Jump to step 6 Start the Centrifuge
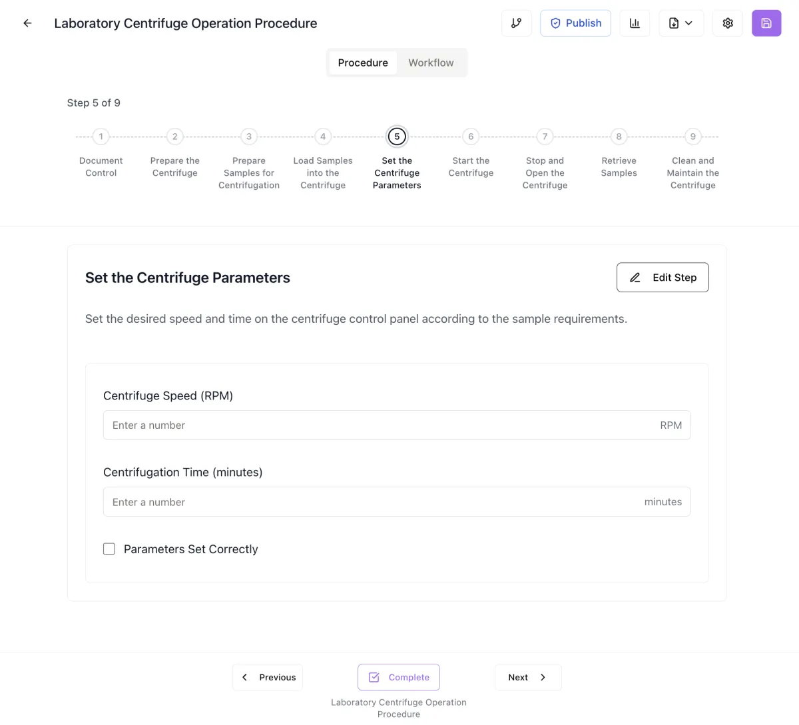 [471, 136]
